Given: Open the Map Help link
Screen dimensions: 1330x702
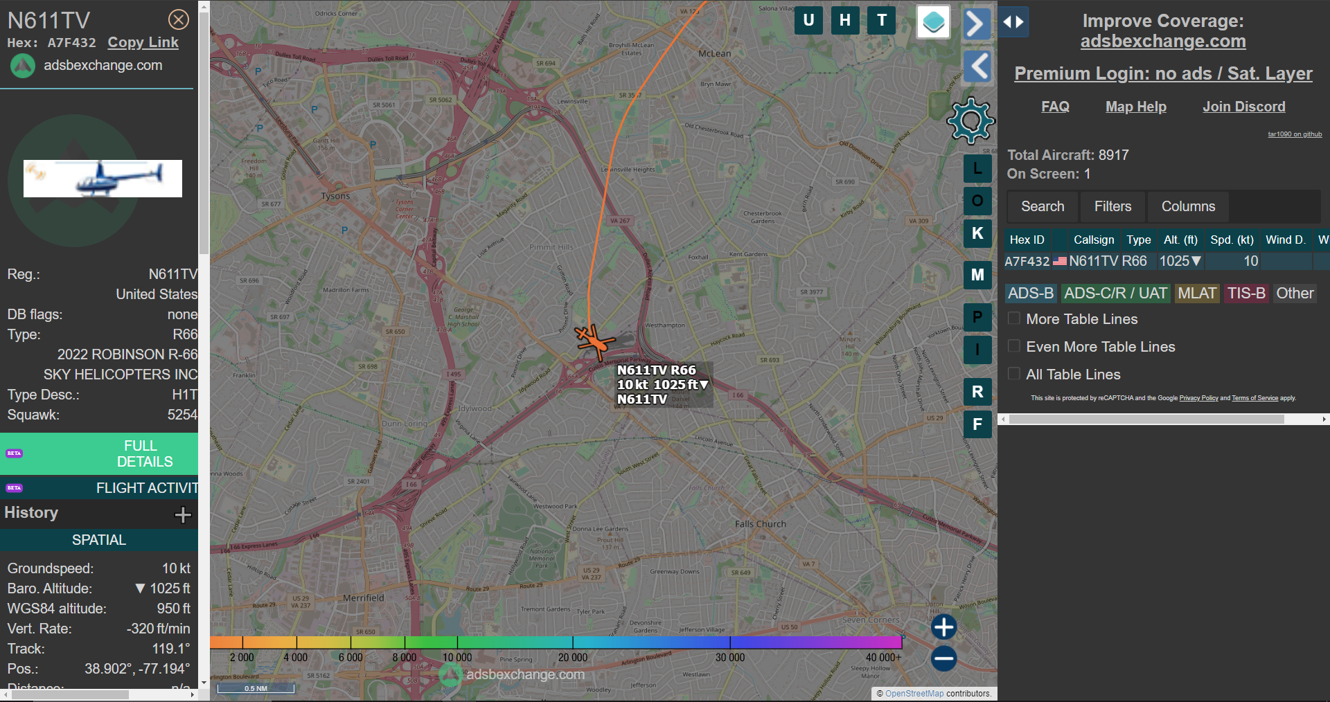Looking at the screenshot, I should tap(1136, 107).
